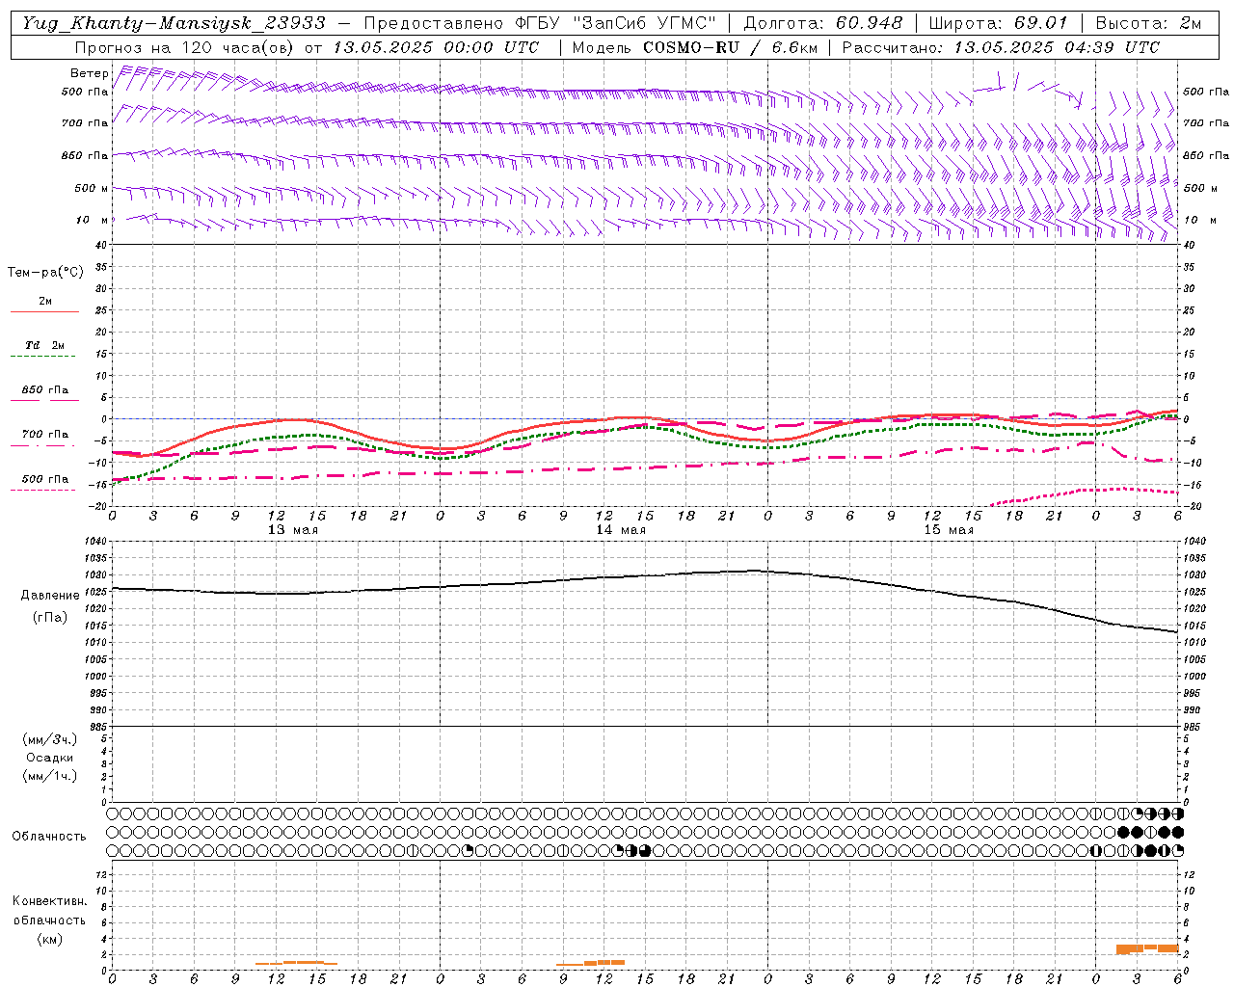Screen dimensions: 1234x987
Task: Click '1010' on the right pressure axis
Action: (1194, 642)
